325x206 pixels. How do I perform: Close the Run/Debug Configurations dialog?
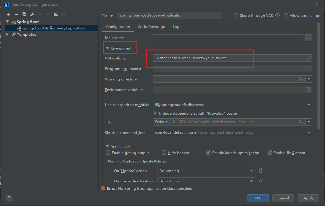pyautogui.click(x=317, y=4)
